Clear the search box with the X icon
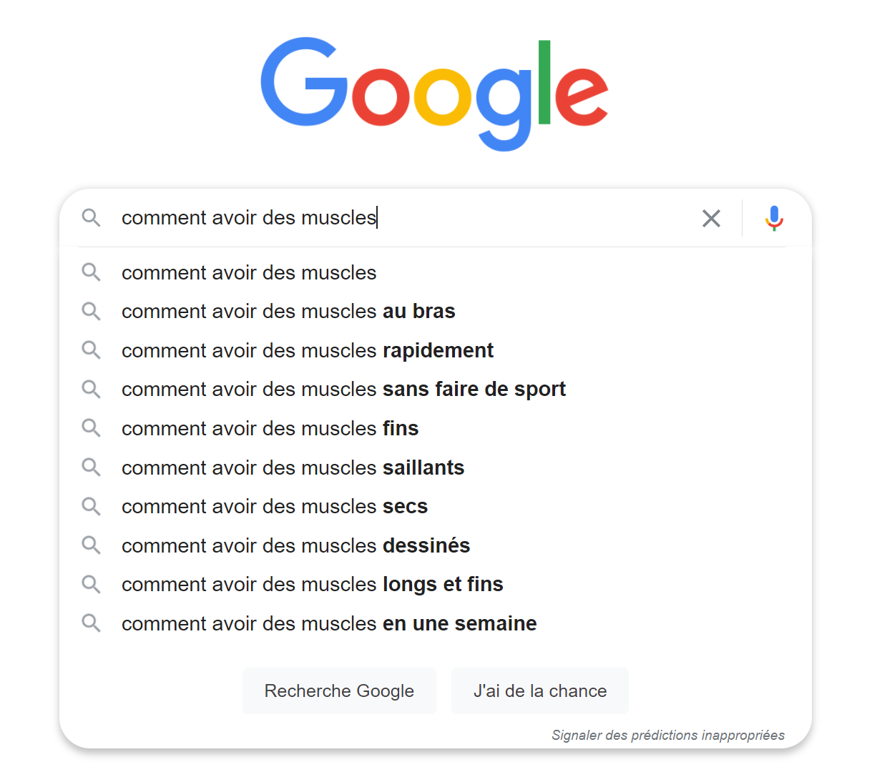 (x=711, y=218)
